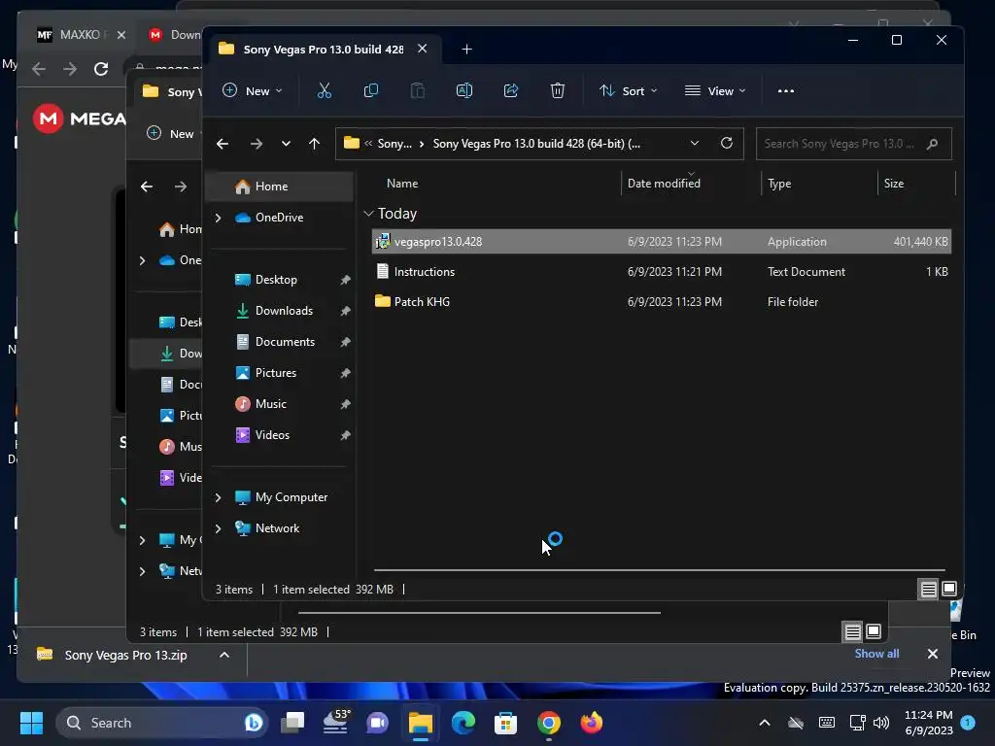Click the Copy icon in front Explorer toolbar
Viewport: 995px width, 746px height.
tap(370, 90)
